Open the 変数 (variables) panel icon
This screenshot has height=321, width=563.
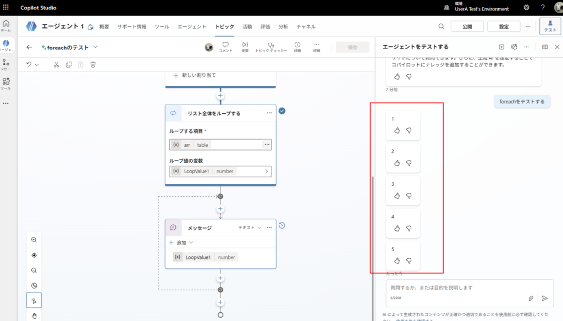point(245,46)
